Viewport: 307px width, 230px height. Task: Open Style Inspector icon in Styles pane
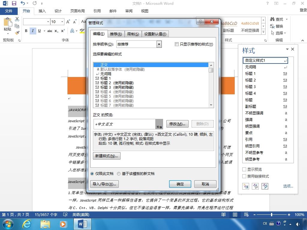click(255, 186)
